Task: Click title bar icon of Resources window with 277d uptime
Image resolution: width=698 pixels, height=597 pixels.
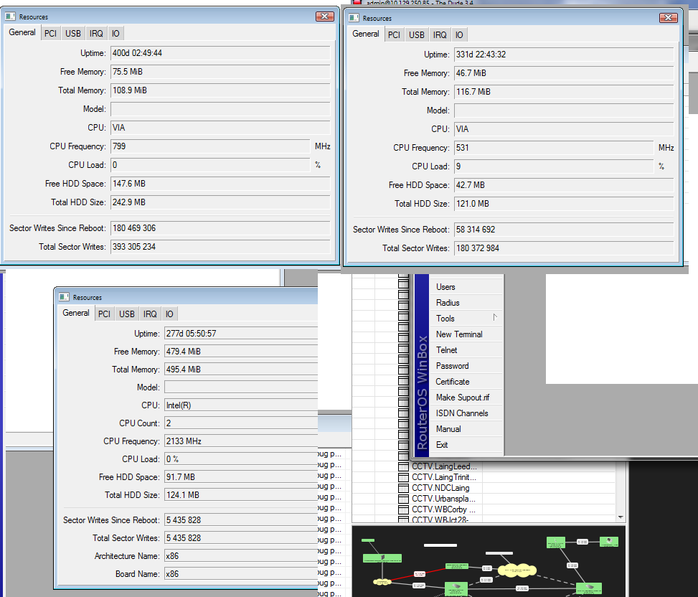Action: point(65,297)
